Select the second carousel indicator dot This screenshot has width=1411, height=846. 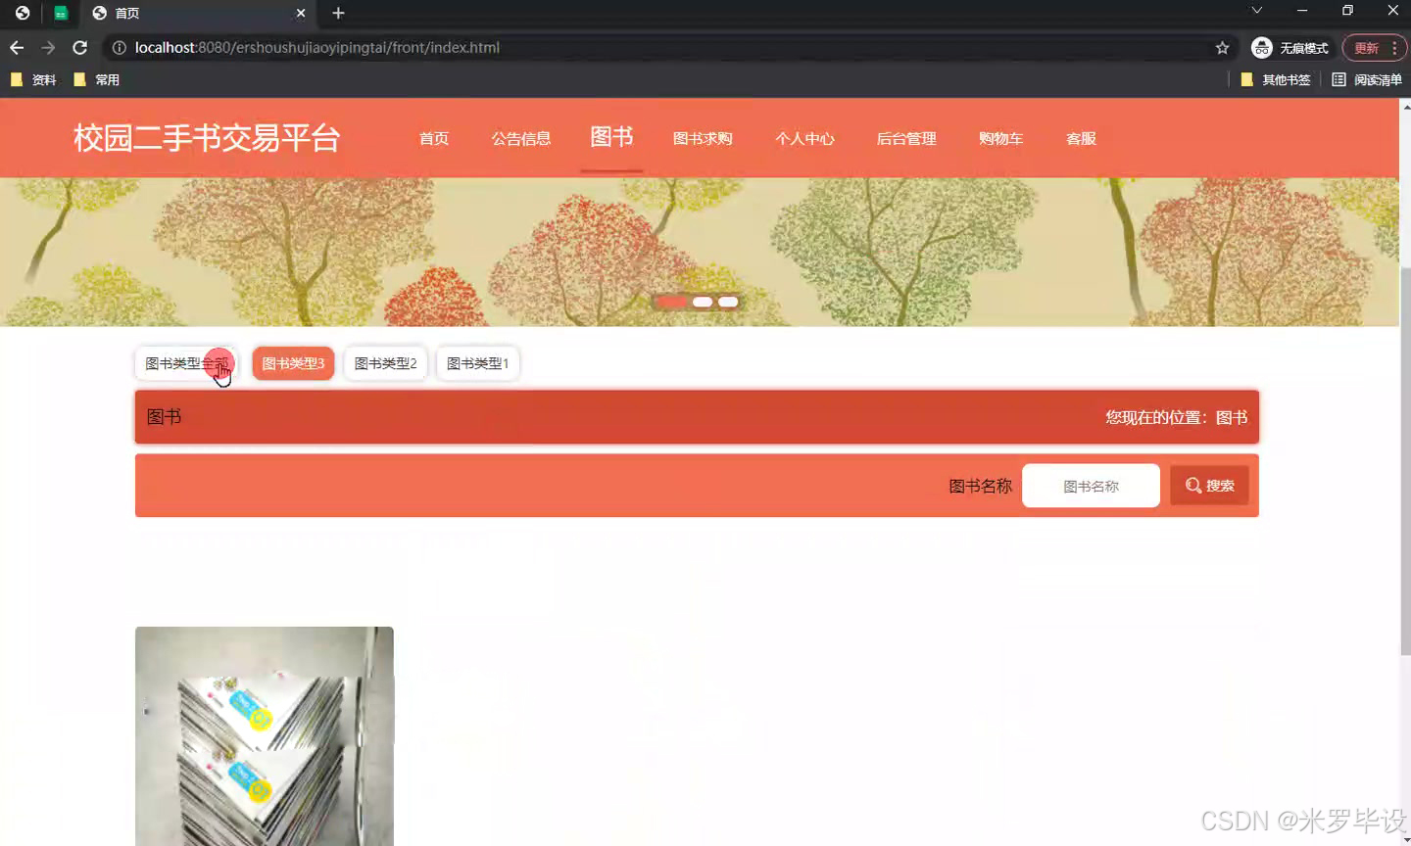click(703, 302)
